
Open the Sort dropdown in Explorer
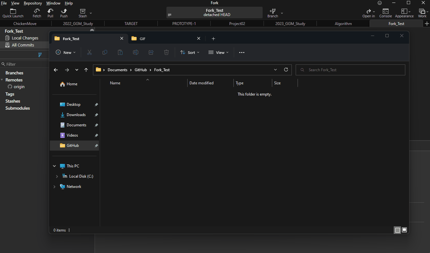[x=190, y=52]
